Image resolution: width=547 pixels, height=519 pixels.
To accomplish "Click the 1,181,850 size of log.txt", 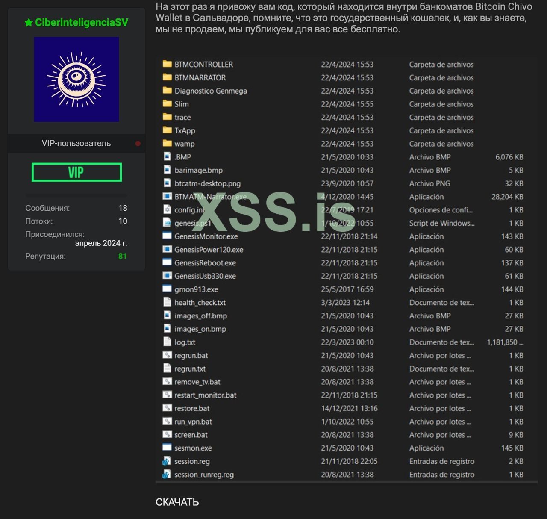I will coord(505,342).
